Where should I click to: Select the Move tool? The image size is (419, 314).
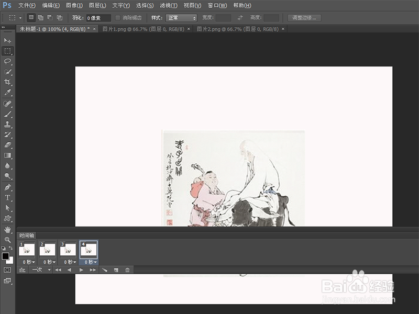pos(7,41)
